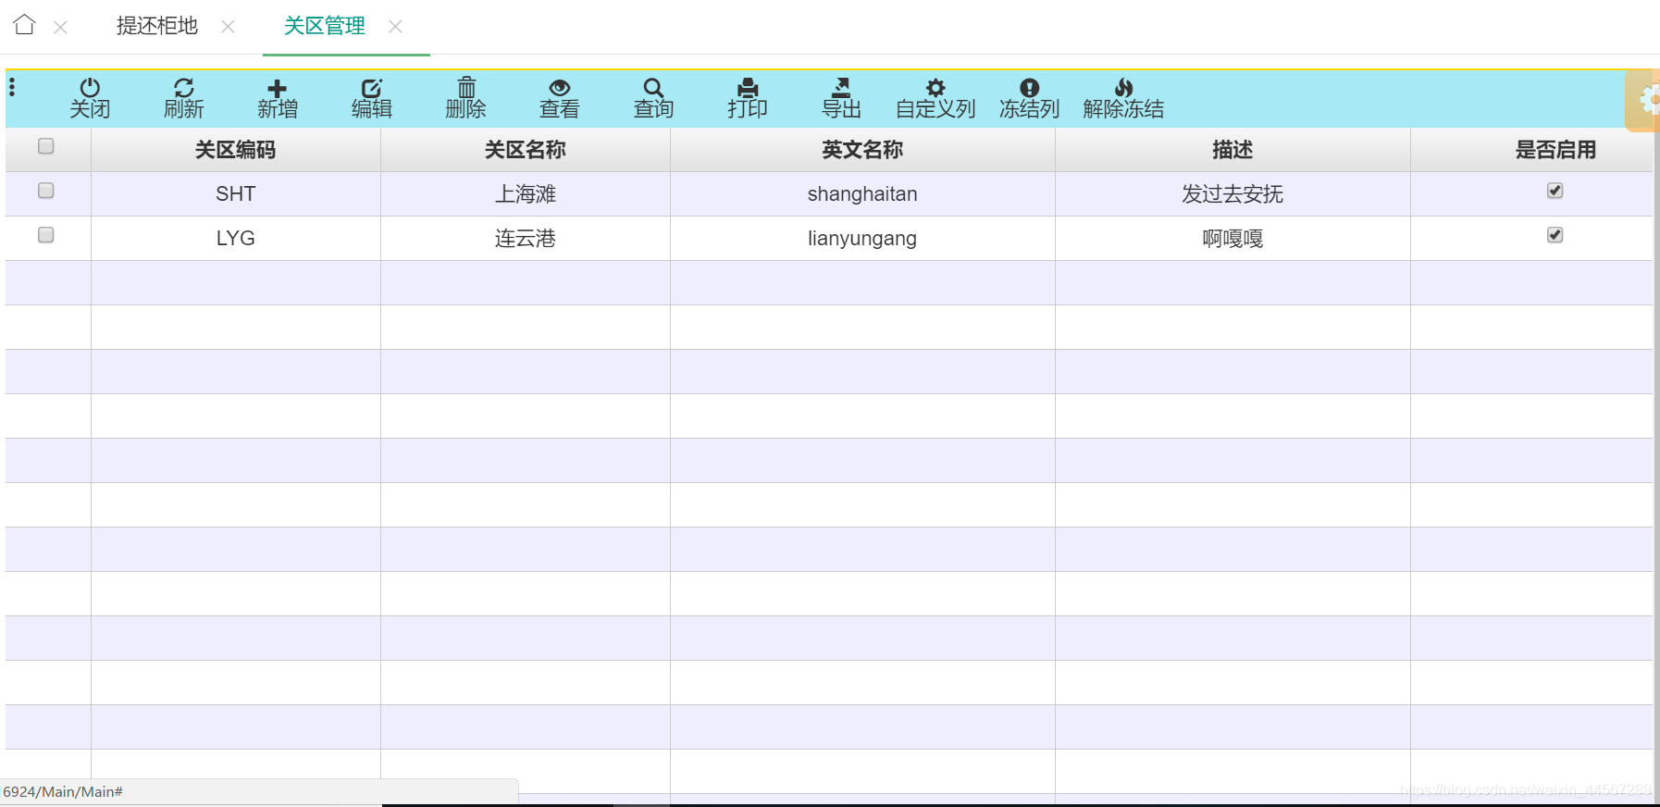1660x807 pixels.
Task: Open 自定义列 column settings
Action: tap(935, 98)
